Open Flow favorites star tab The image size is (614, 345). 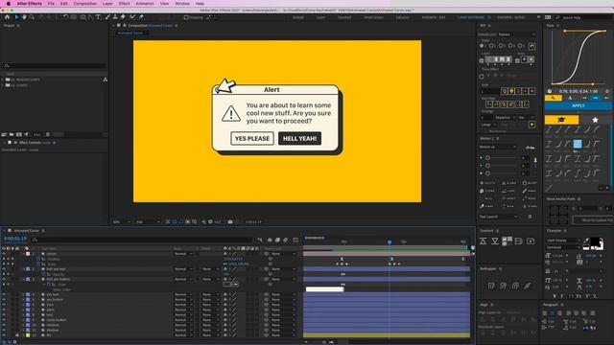coord(595,120)
